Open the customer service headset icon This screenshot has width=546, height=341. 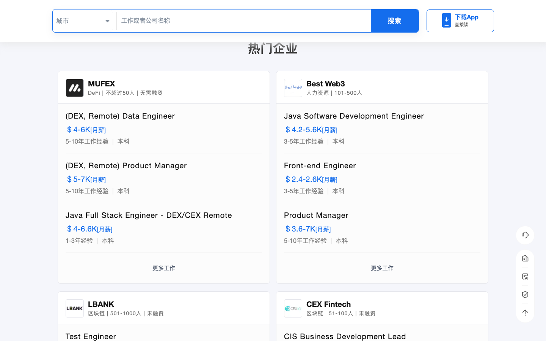[x=525, y=235]
